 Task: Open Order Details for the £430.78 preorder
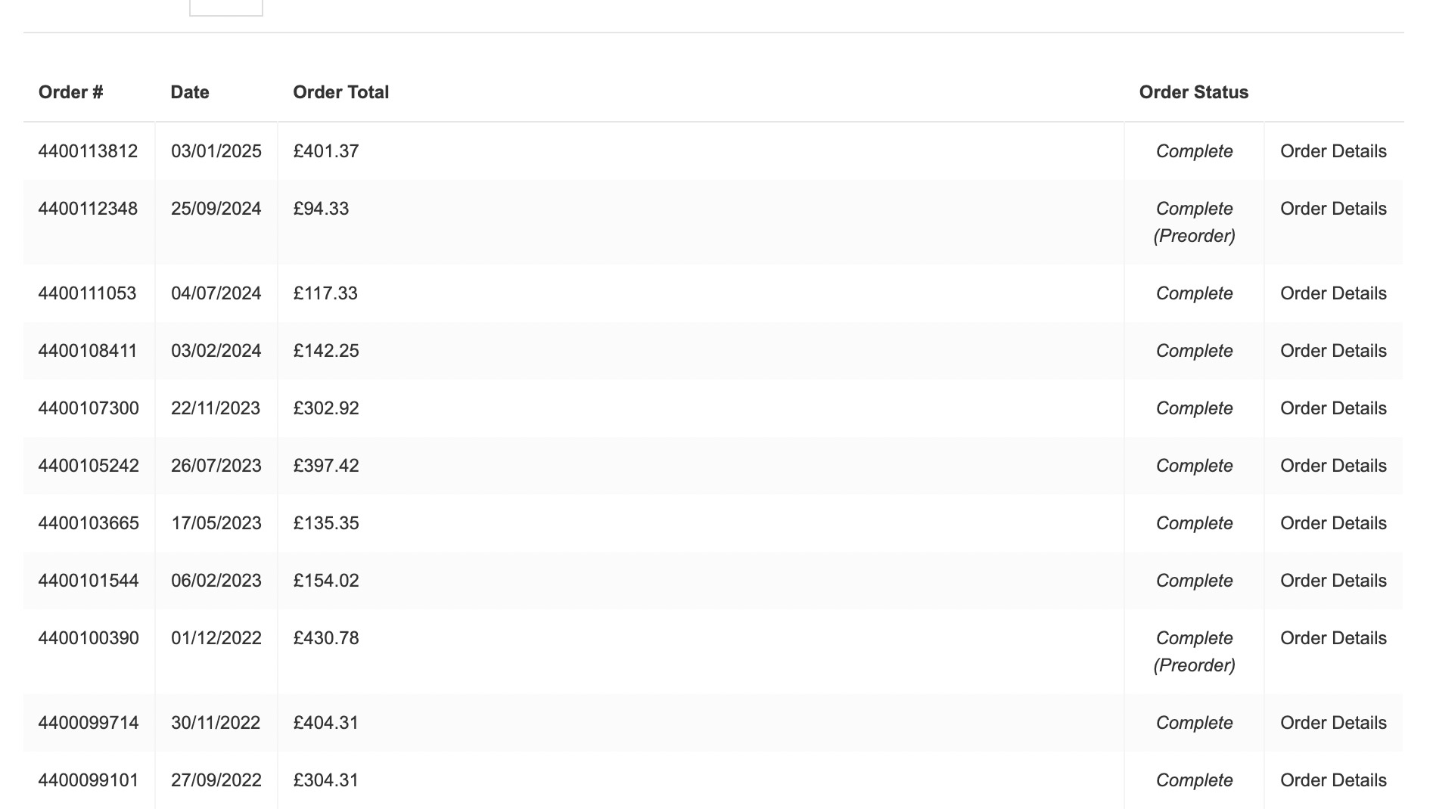(x=1332, y=638)
